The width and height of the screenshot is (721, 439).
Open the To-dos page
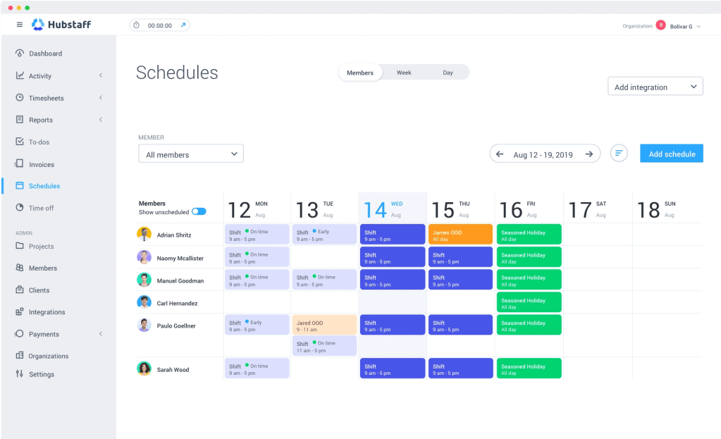[x=39, y=142]
